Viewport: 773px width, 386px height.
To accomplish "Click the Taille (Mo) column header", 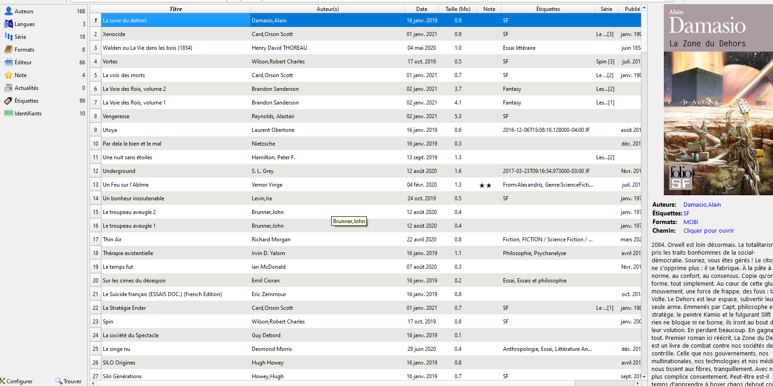I will click(458, 9).
